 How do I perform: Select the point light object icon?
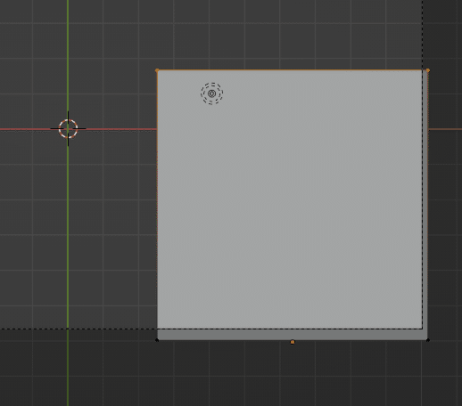[x=211, y=93]
